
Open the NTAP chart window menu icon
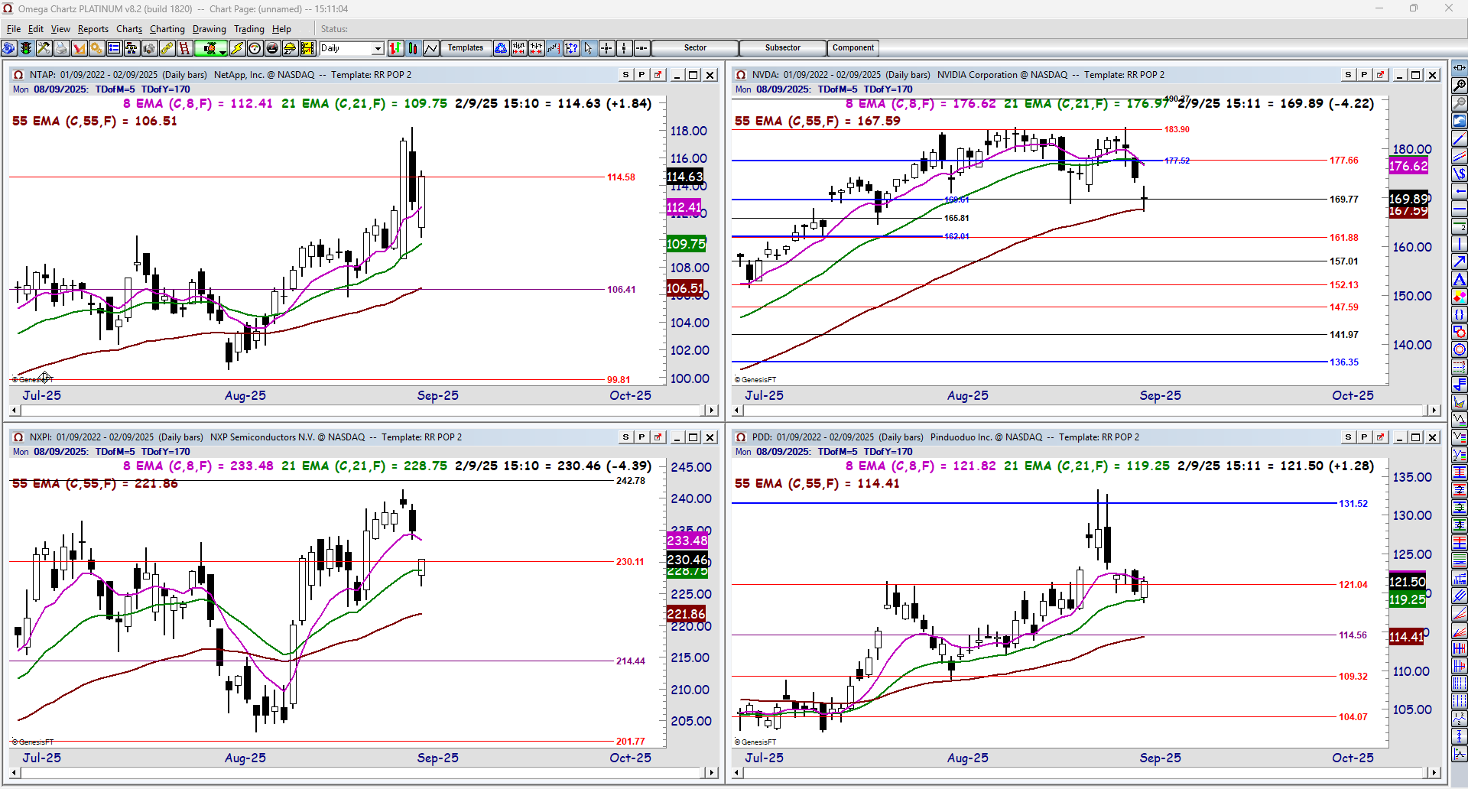[x=18, y=75]
